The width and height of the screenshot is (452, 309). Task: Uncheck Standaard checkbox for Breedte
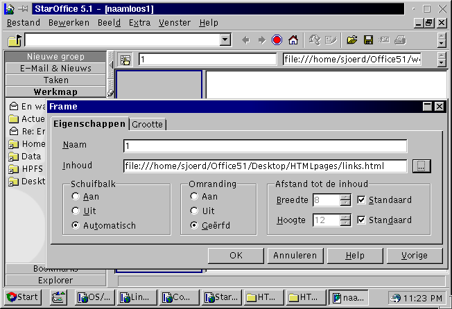tap(361, 200)
